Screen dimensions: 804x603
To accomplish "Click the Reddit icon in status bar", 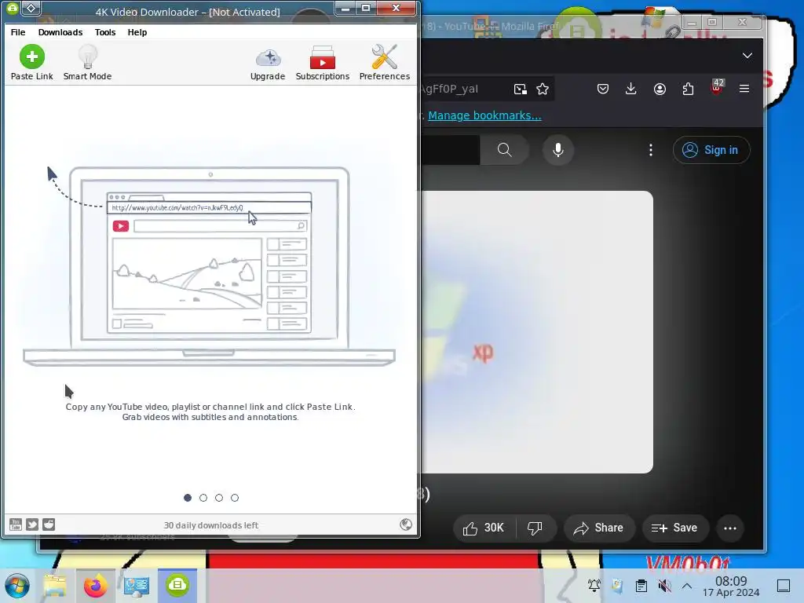I will pos(49,524).
